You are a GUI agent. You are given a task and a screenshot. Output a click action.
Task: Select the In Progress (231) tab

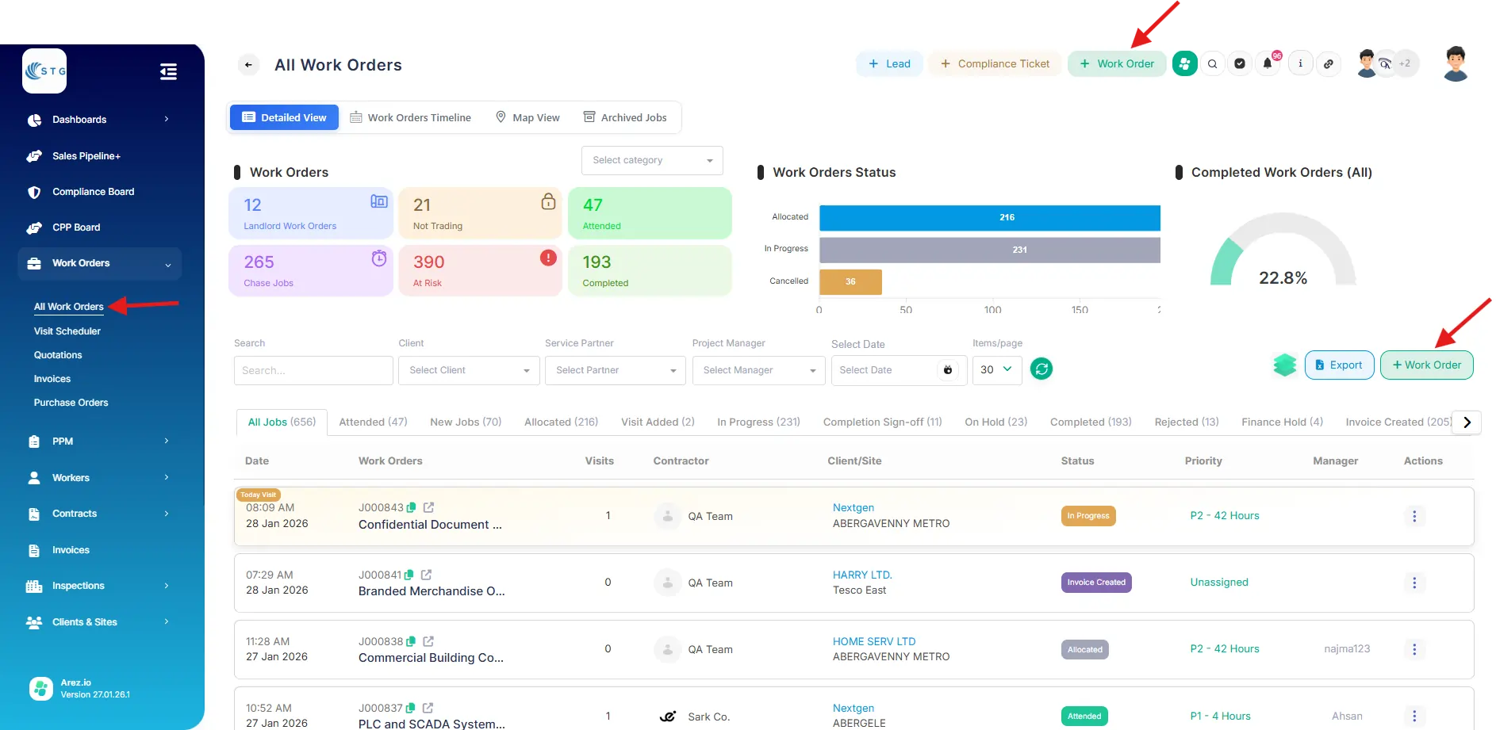pos(758,422)
